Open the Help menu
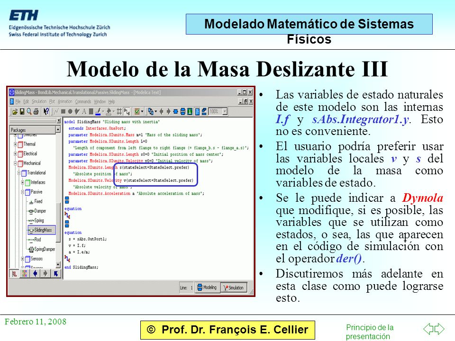The width and height of the screenshot is (455, 341). [112, 101]
